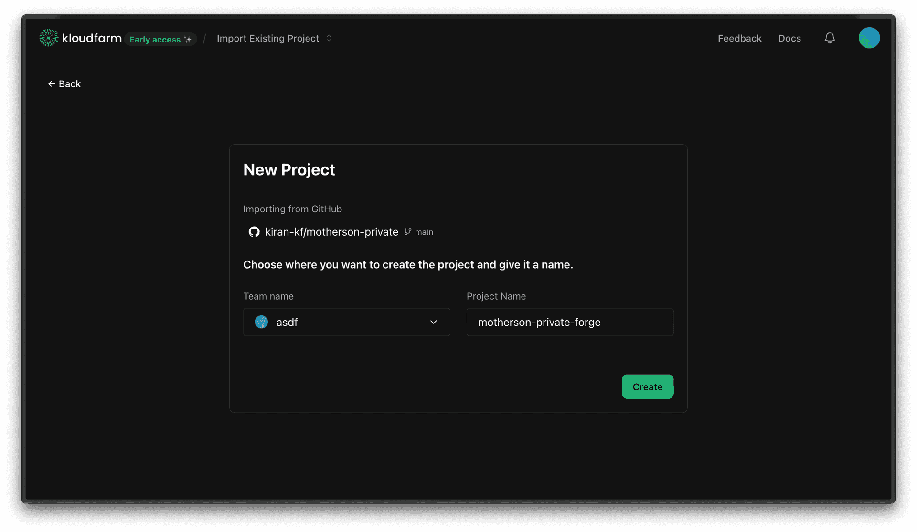Select the Feedback menu item
This screenshot has width=917, height=532.
739,38
